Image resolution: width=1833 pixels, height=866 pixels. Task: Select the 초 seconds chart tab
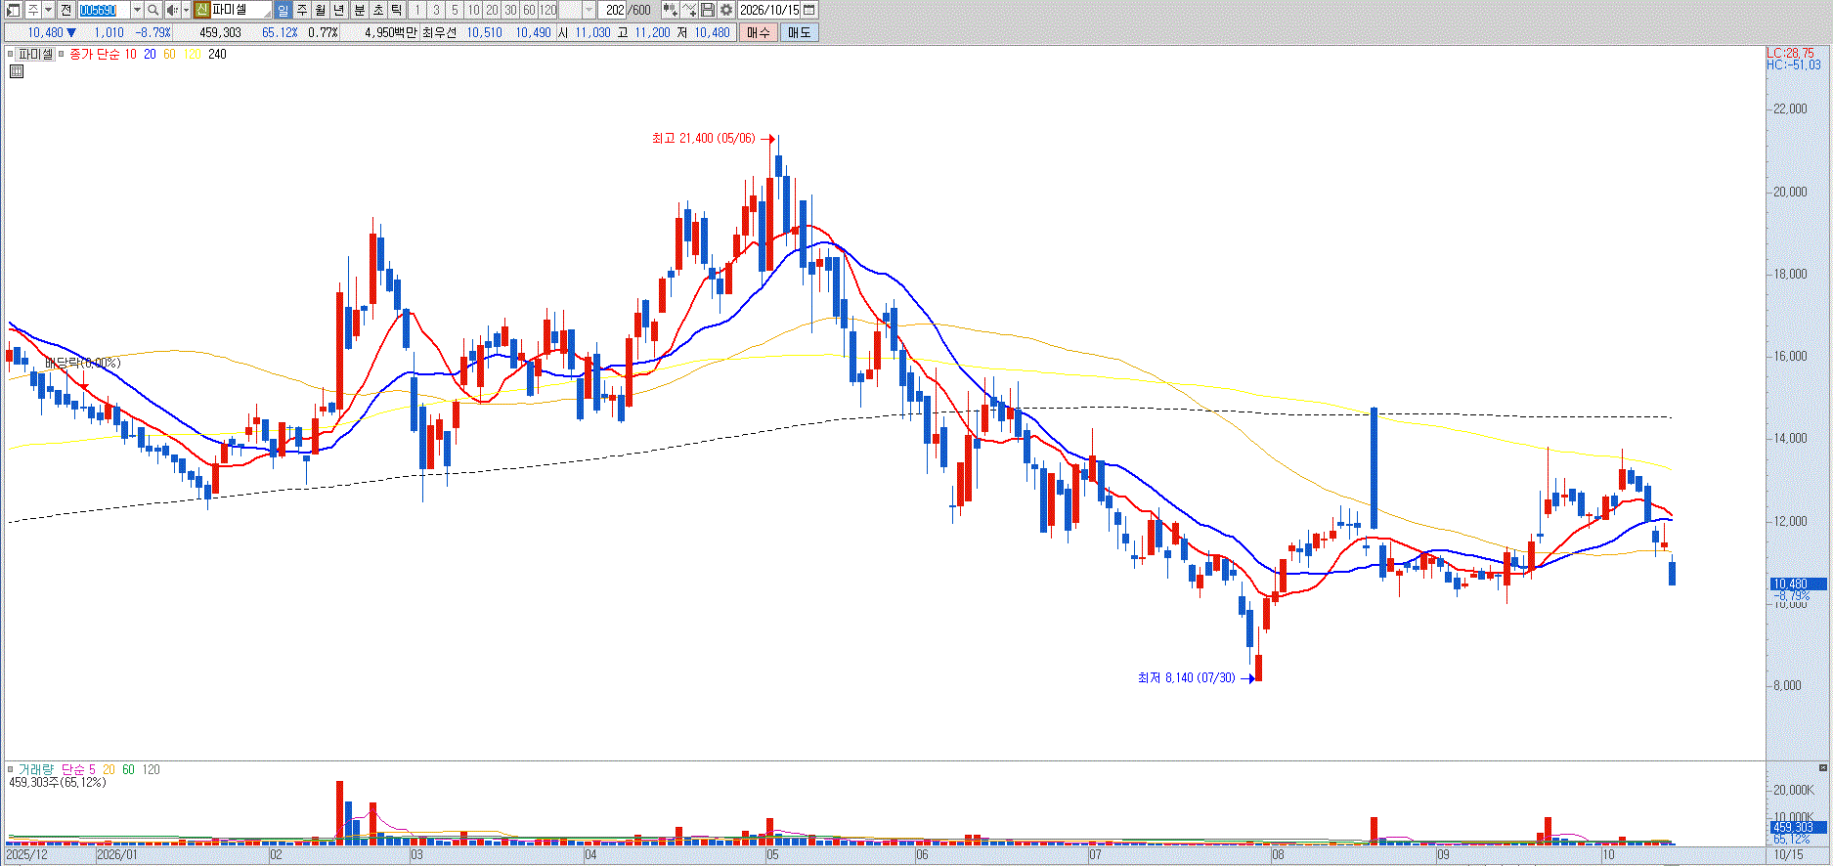click(377, 10)
